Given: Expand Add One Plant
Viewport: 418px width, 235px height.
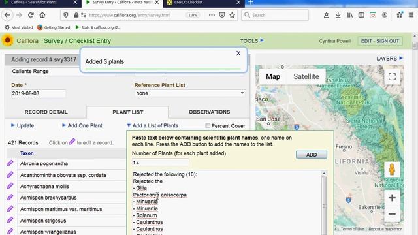Looking at the screenshot, I should tap(82, 125).
